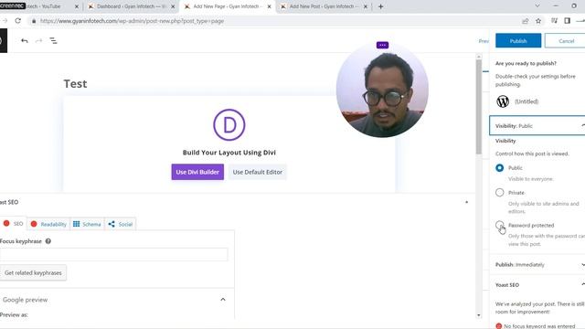Click the redo arrow in editor toolbar
This screenshot has width=585, height=329.
[x=38, y=40]
